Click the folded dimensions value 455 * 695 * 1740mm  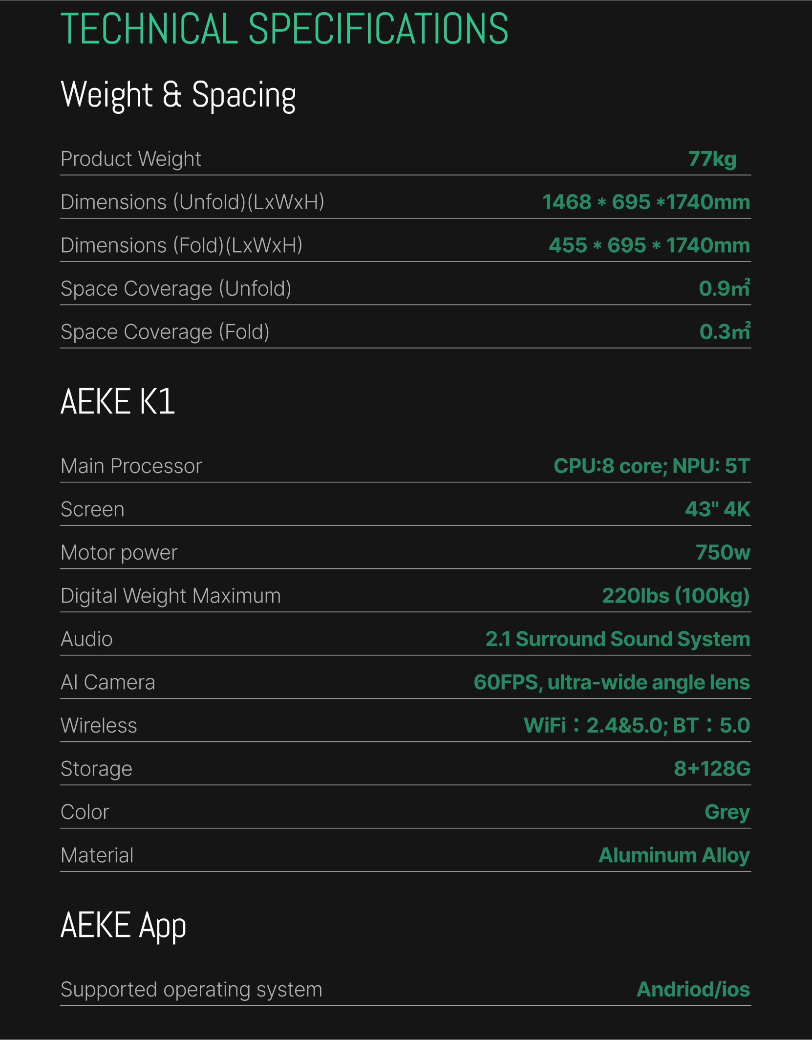click(649, 245)
